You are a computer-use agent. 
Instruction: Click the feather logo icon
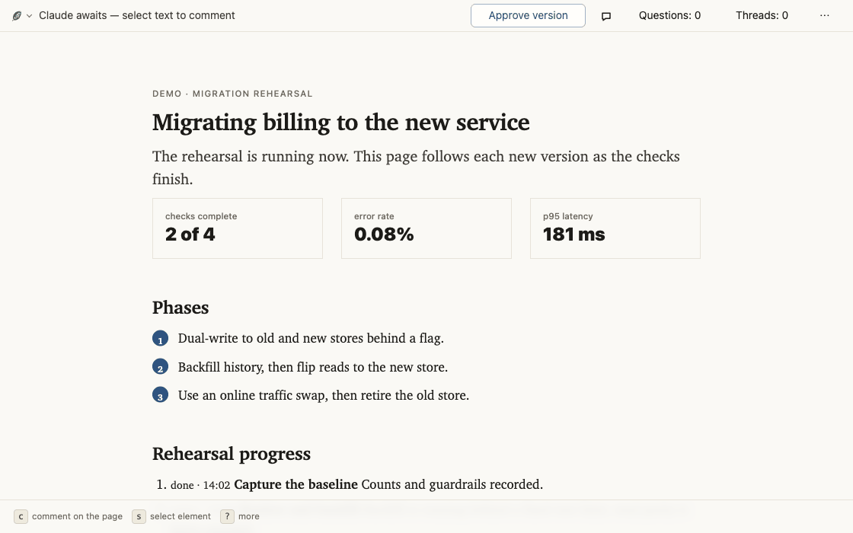17,16
